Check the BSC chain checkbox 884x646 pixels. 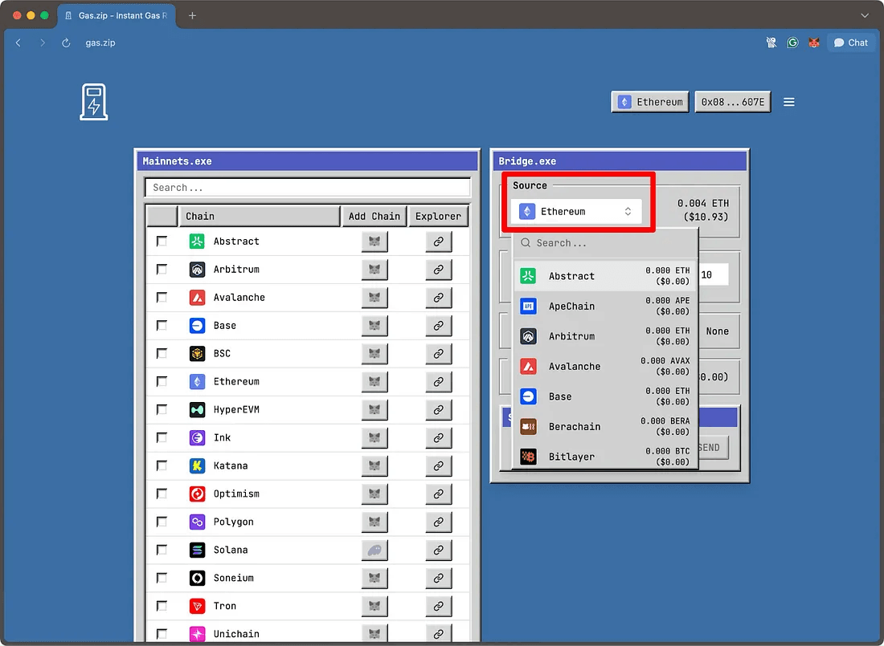(x=162, y=353)
